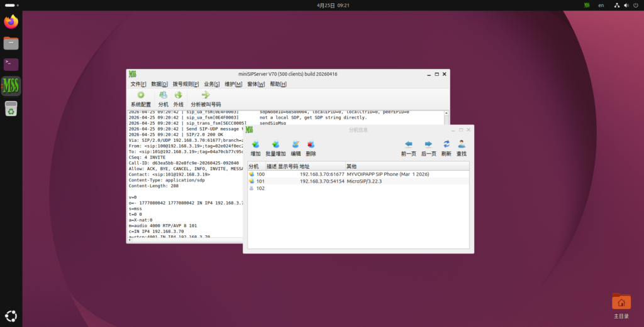
Task: Open power menu icon in top bar
Action: point(636,5)
